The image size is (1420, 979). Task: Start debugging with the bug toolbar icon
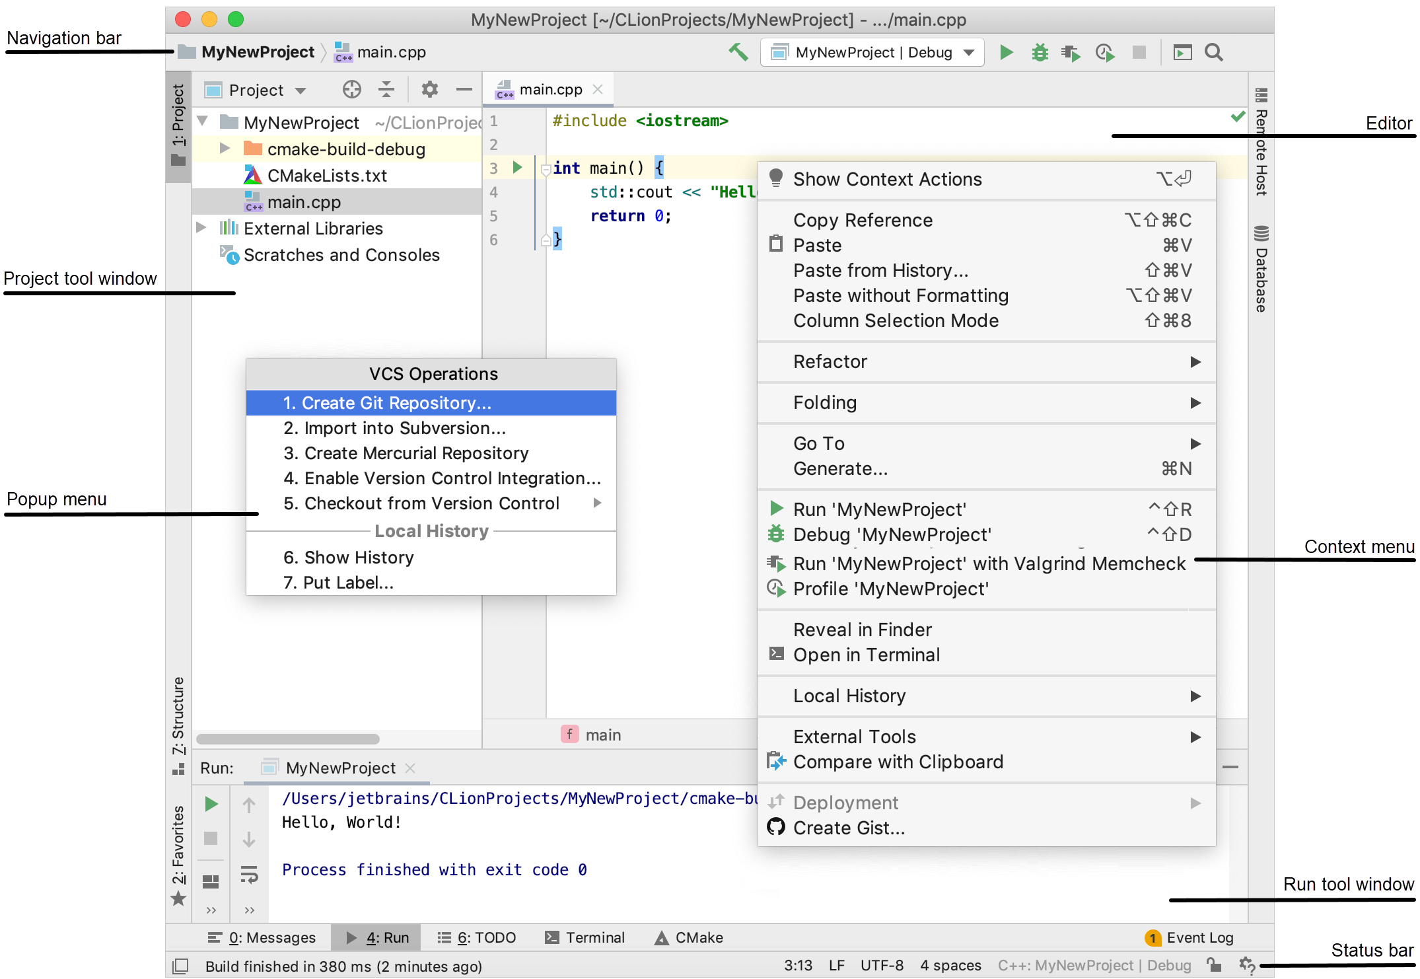[x=1039, y=52]
